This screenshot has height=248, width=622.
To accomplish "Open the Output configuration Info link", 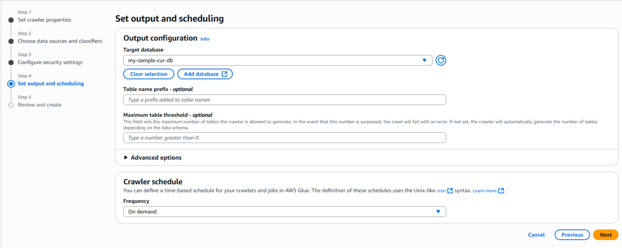I will tap(205, 39).
